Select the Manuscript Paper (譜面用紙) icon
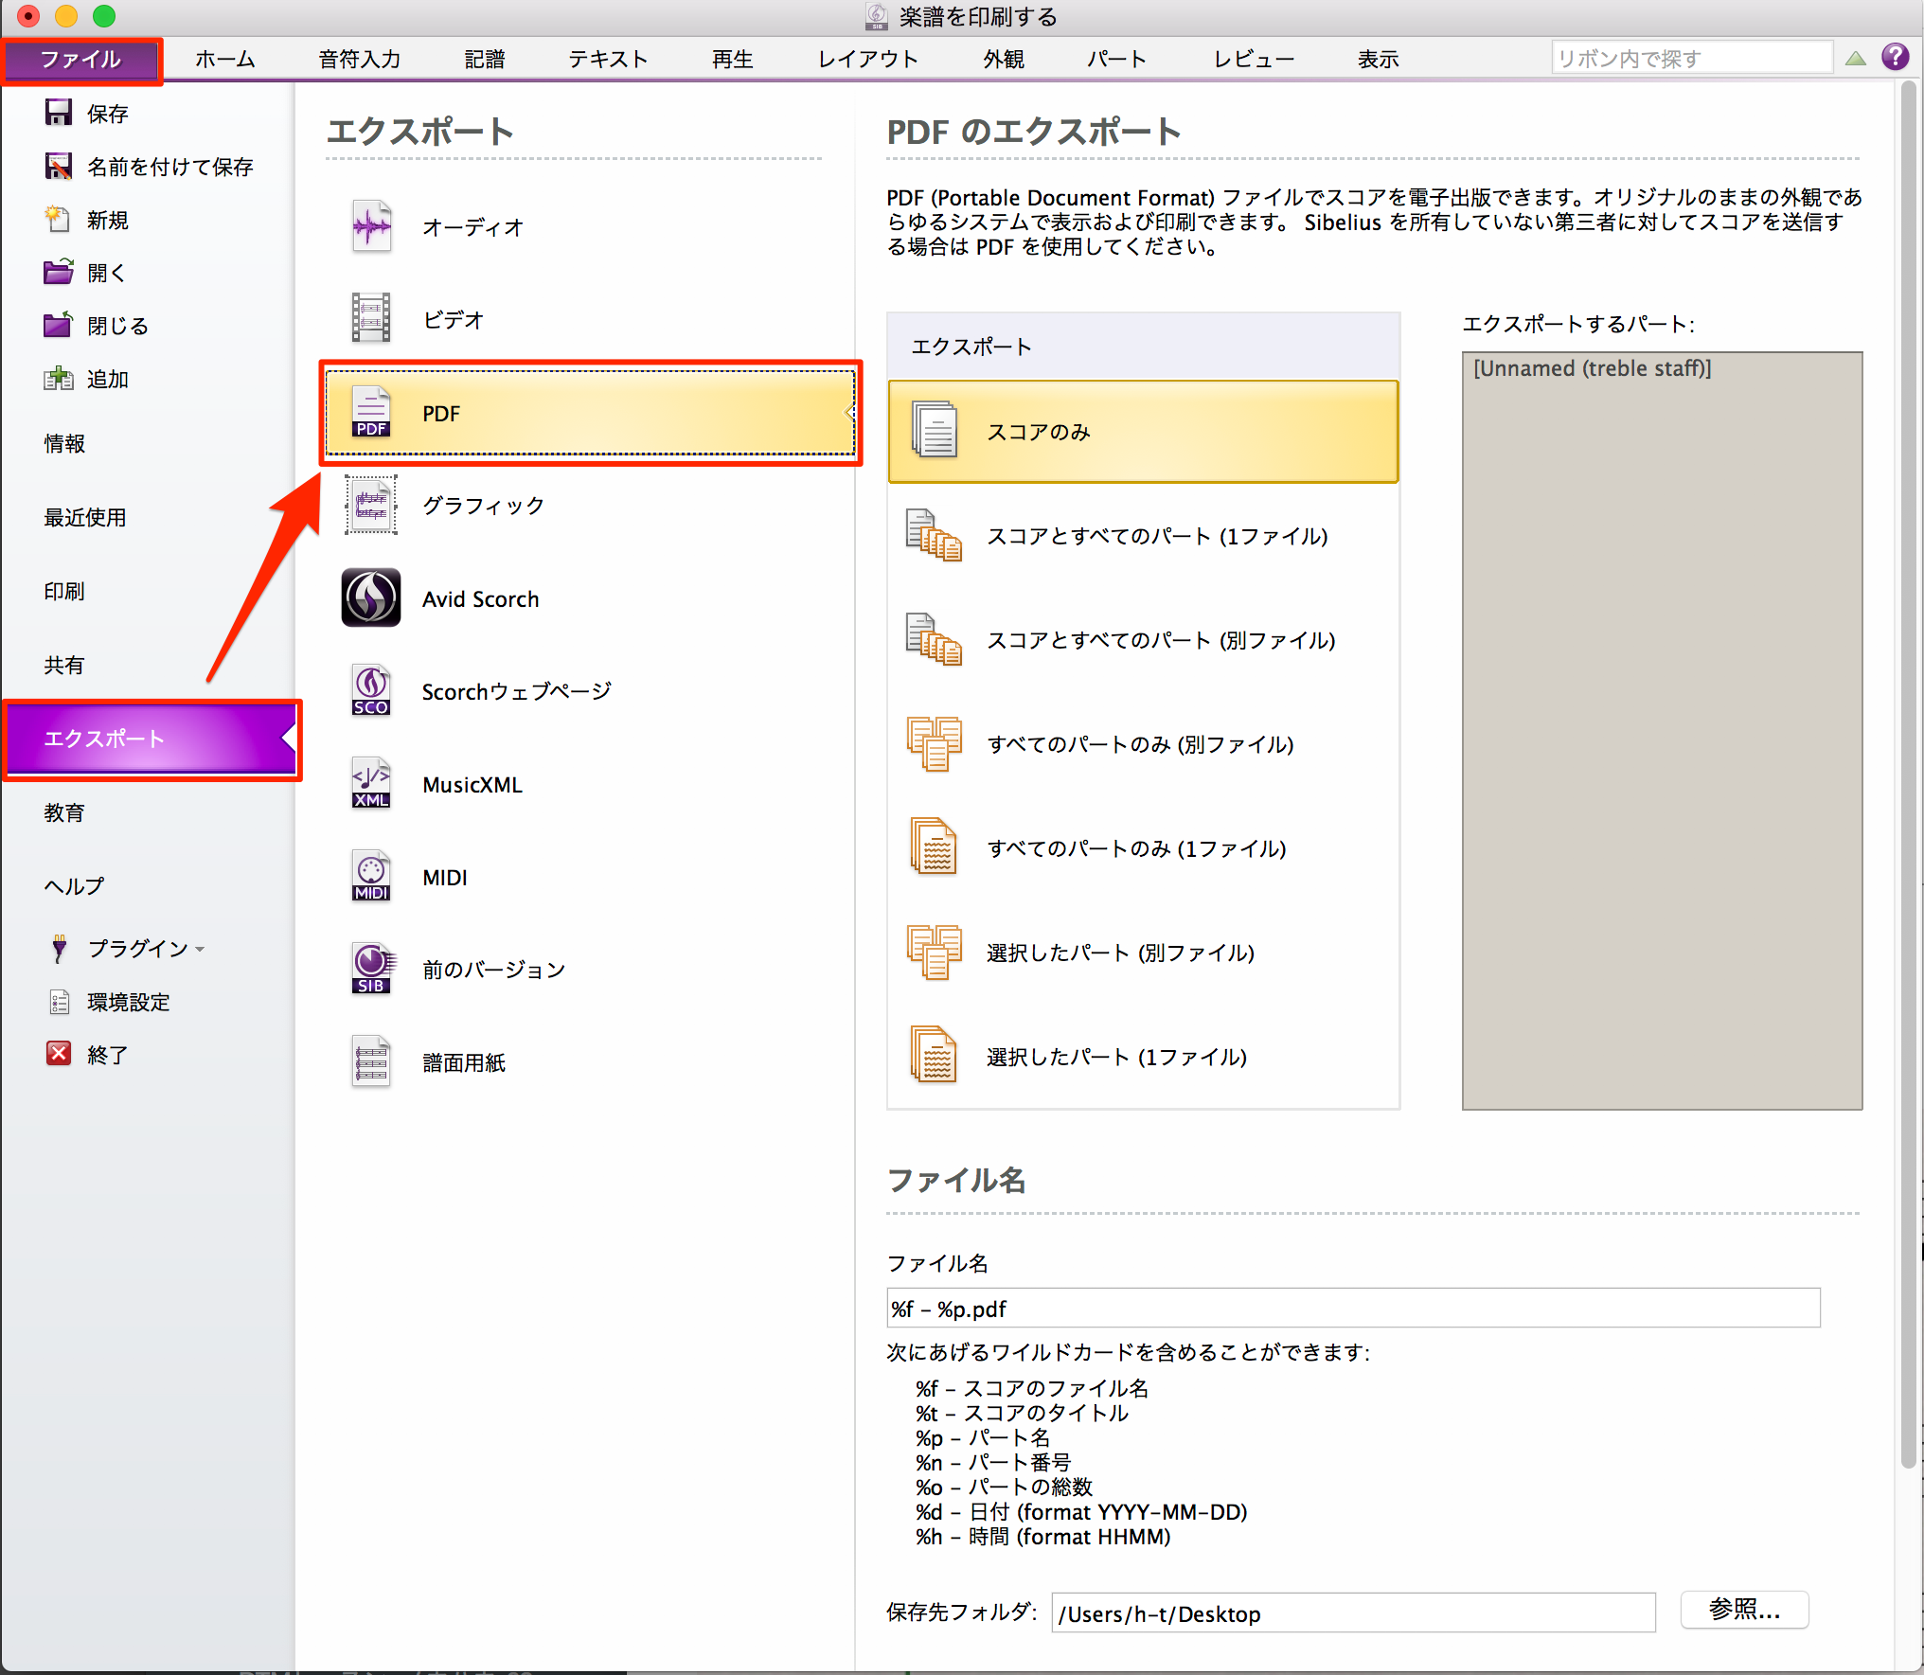 pyautogui.click(x=371, y=1061)
